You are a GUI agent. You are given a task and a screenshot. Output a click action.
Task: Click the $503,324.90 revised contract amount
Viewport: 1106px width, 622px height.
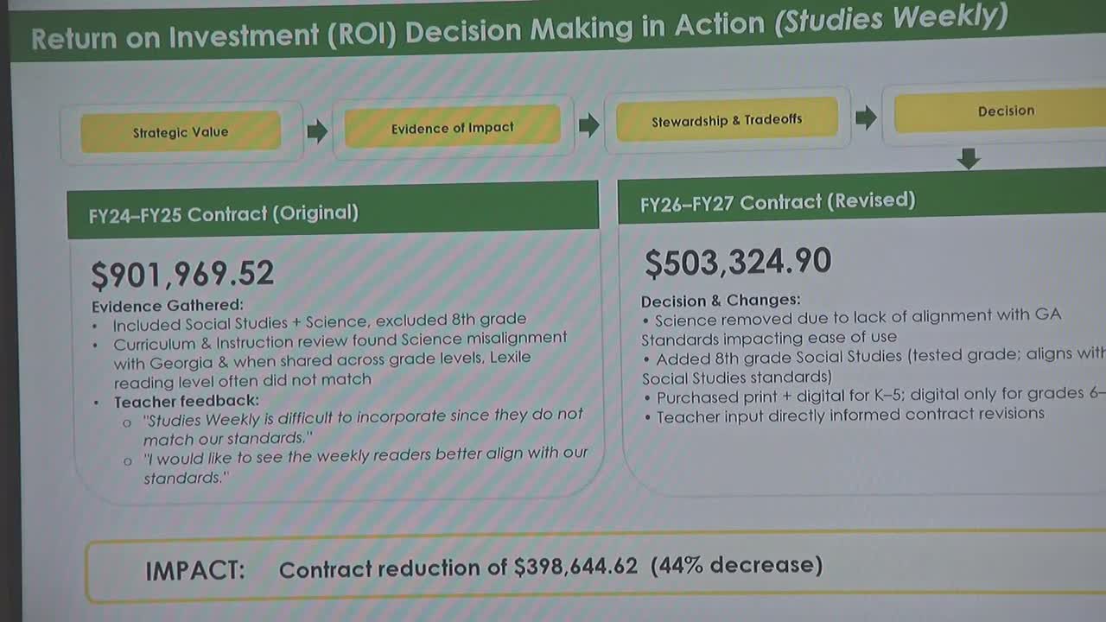coord(738,262)
